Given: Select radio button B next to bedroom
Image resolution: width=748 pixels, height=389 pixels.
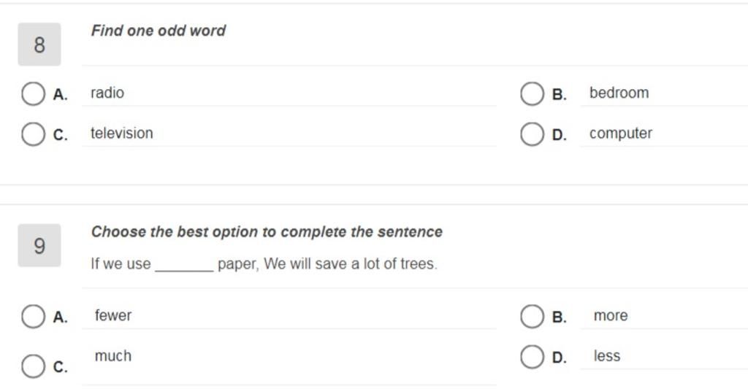Looking at the screenshot, I should pyautogui.click(x=532, y=93).
